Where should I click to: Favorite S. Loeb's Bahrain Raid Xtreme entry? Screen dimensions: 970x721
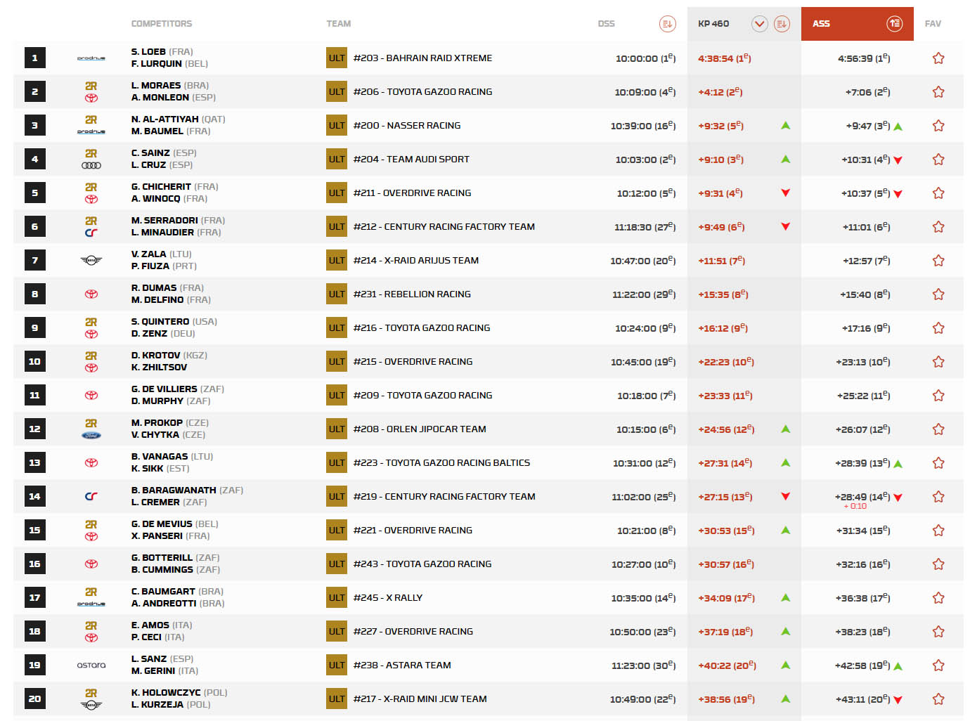point(938,58)
